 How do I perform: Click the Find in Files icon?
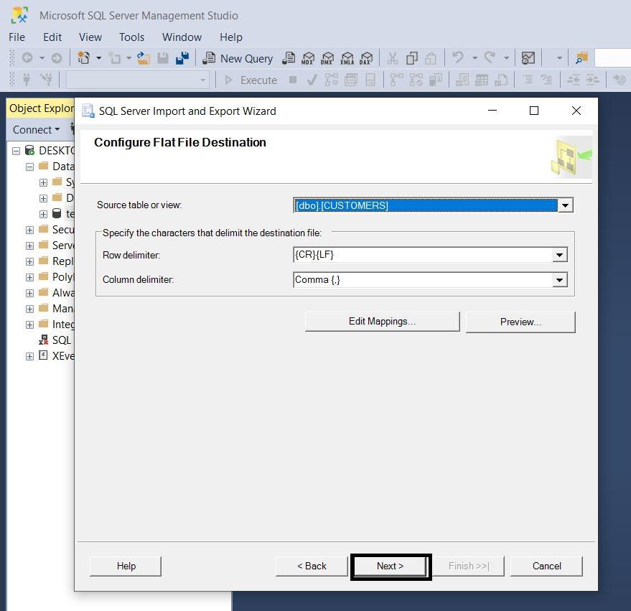(581, 58)
